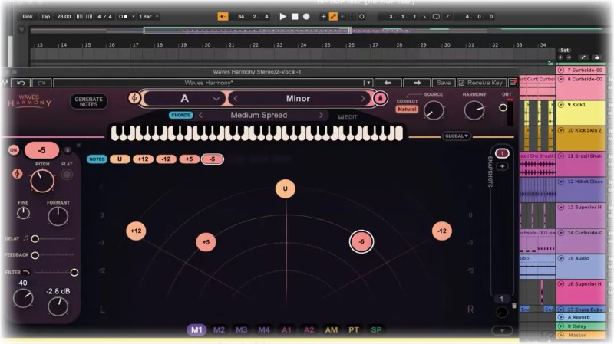Screen dimensions: 614x344
Task: Adjust the Harmony level knob
Action: click(x=474, y=110)
